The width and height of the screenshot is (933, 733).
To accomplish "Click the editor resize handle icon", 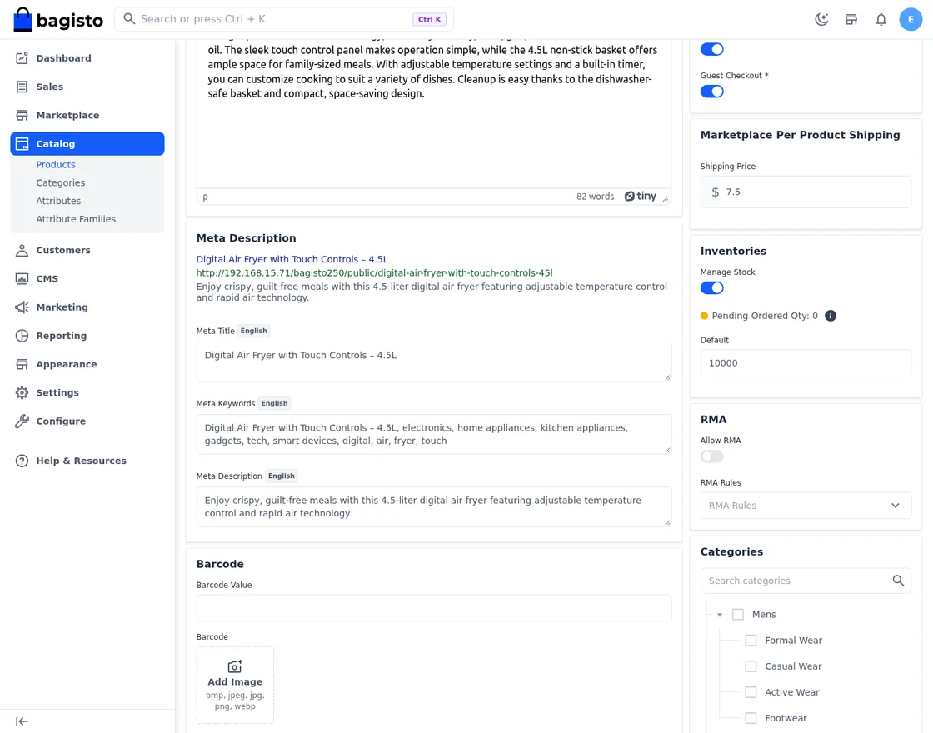I will point(666,199).
